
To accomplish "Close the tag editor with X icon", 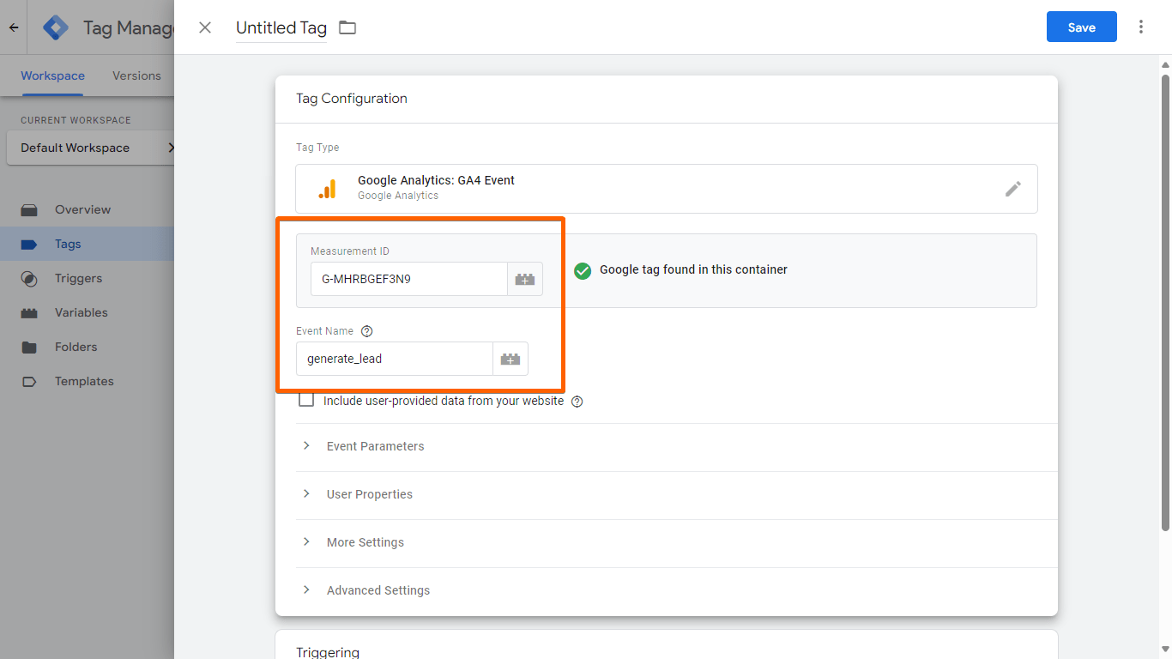I will 205,27.
